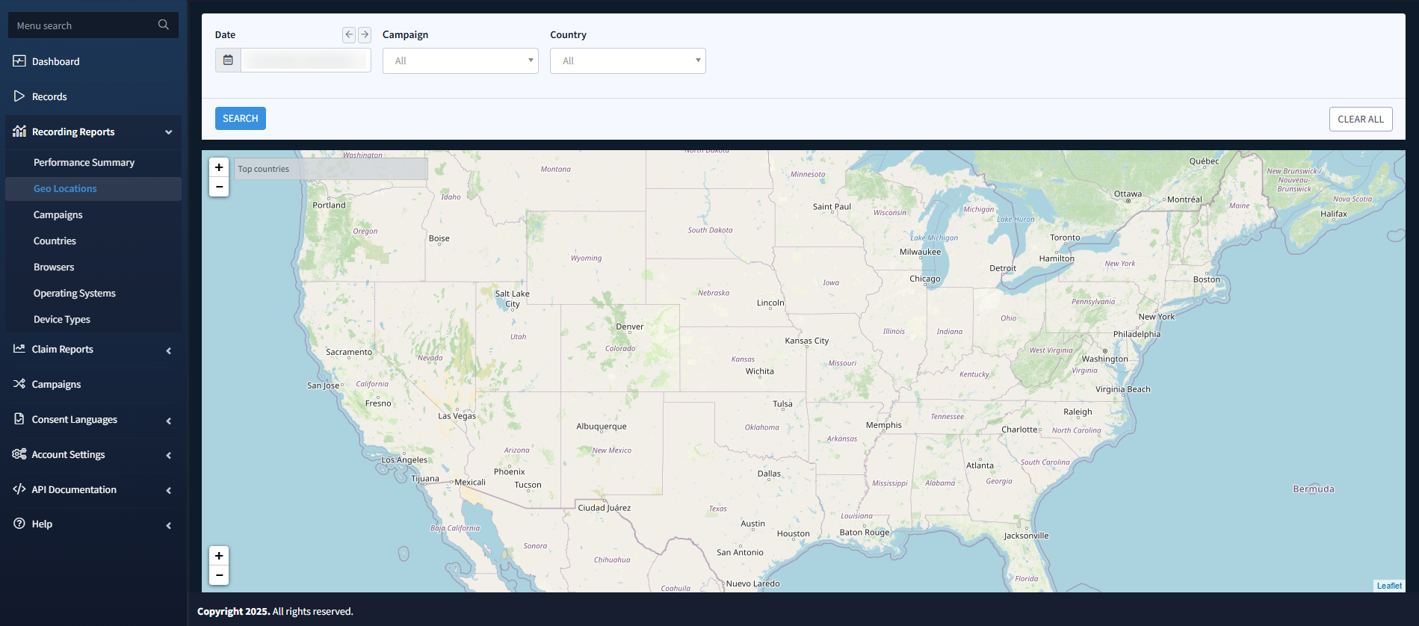Open the Campaign filter dropdown

tap(460, 61)
